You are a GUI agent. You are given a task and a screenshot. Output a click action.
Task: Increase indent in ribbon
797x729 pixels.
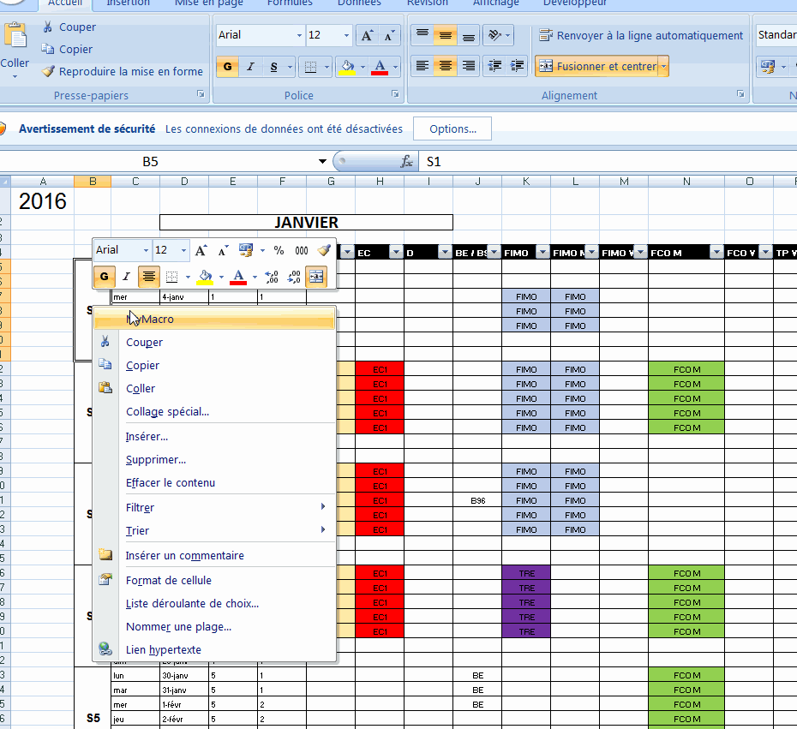click(517, 66)
